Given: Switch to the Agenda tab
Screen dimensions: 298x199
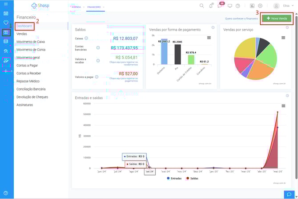Looking at the screenshot, I should click(76, 8).
